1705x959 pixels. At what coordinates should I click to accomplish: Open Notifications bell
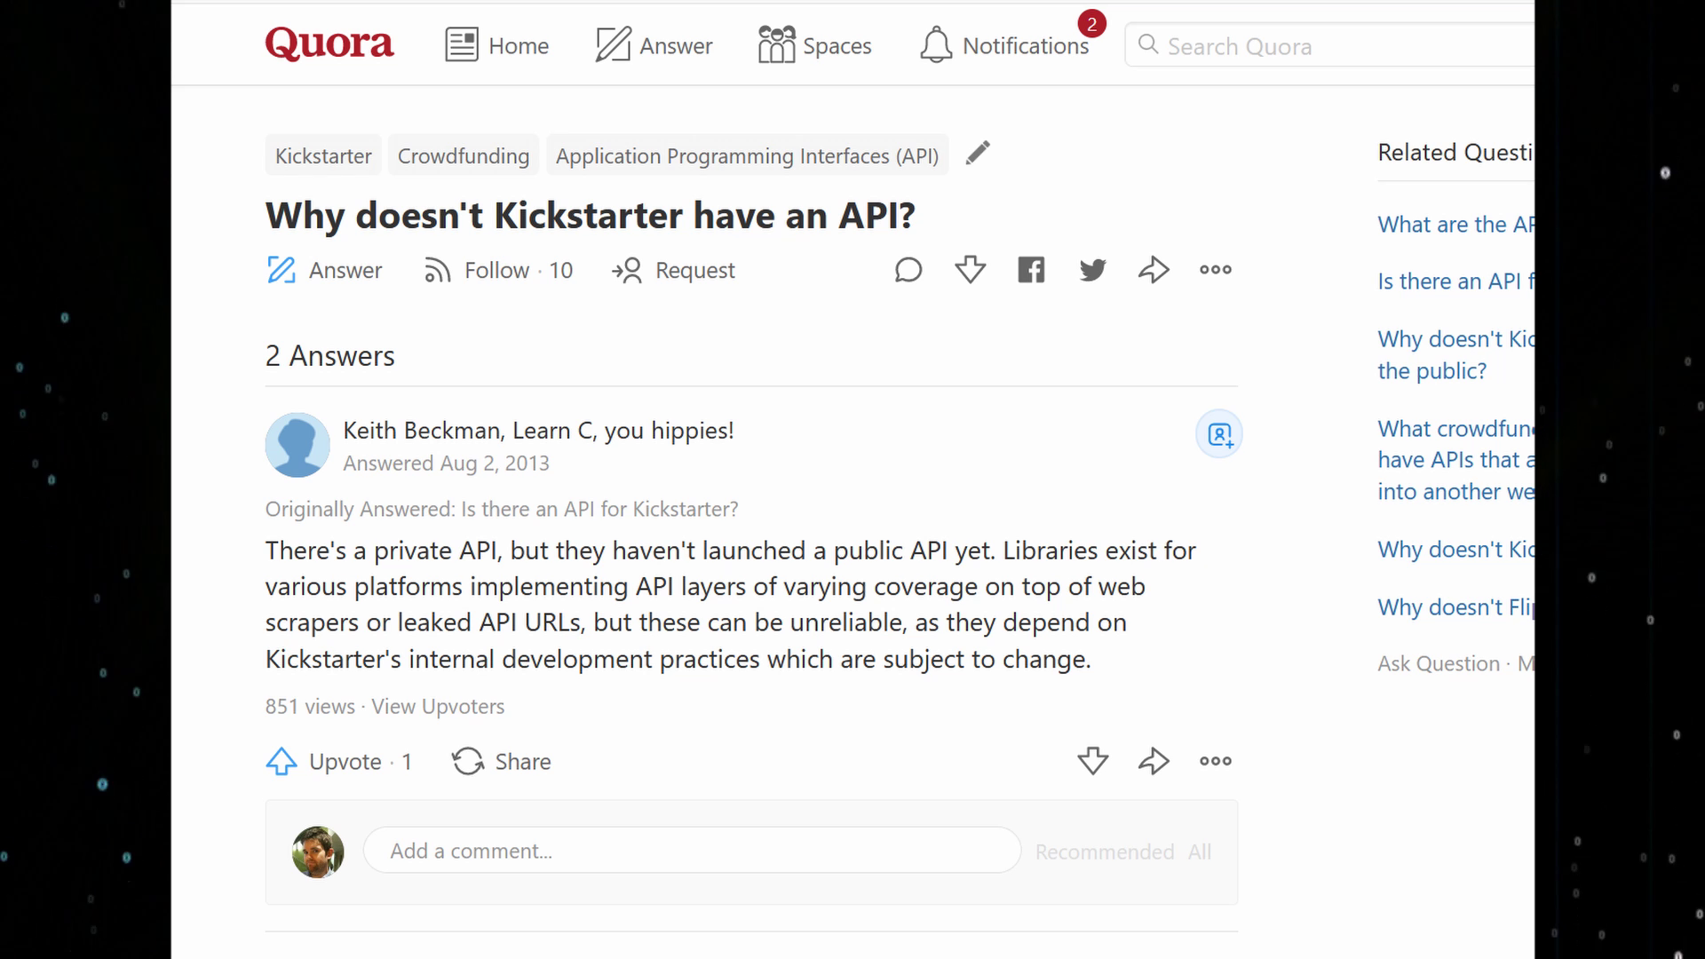(x=936, y=45)
